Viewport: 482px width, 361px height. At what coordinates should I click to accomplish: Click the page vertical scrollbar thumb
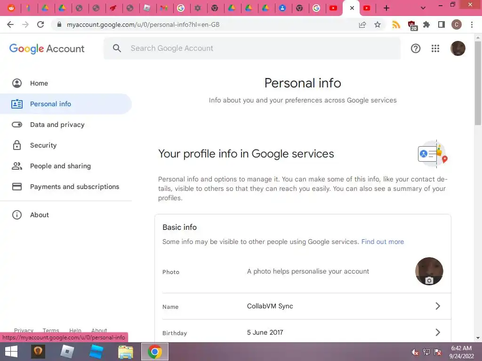[478, 83]
